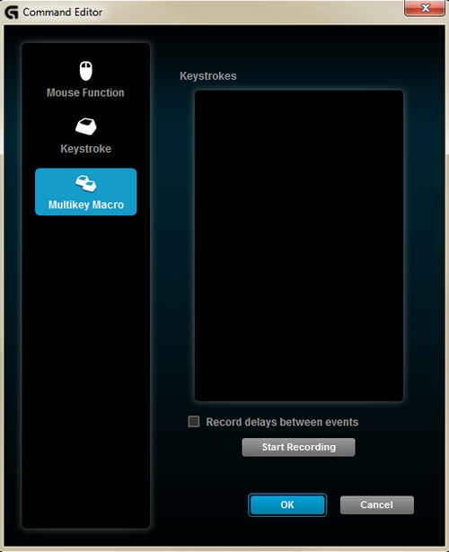This screenshot has width=449, height=552.
Task: Click the blue highlighted Multikey Macro tile
Action: click(85, 192)
